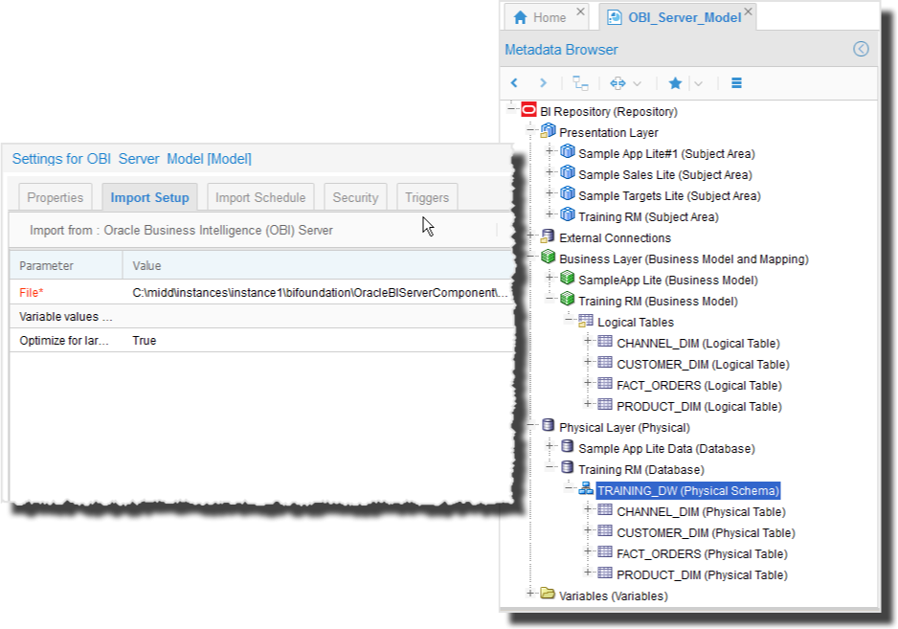Open the dropdown arrow next to favorites star
The height and width of the screenshot is (629, 898).
tap(698, 84)
